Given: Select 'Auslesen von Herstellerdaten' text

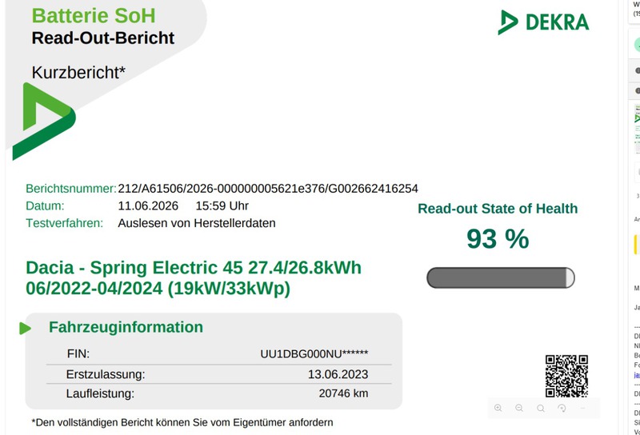Looking at the screenshot, I should tap(197, 223).
